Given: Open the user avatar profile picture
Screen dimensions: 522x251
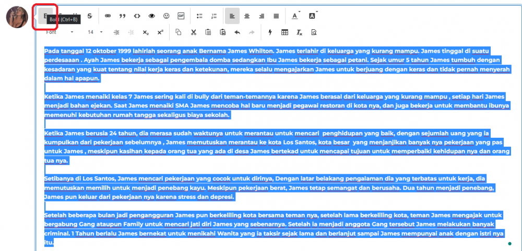Looking at the screenshot, I should coord(17,17).
